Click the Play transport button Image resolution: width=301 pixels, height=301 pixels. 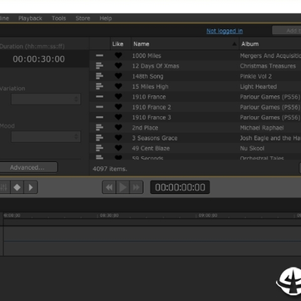123,187
